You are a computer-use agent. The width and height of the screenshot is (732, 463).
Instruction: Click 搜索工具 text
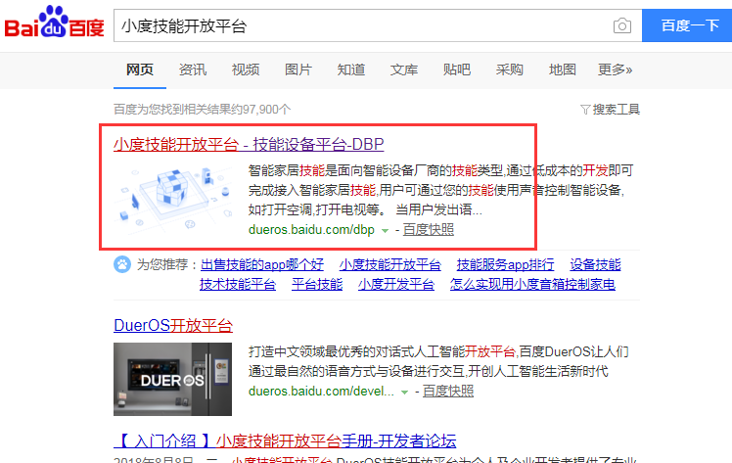617,110
